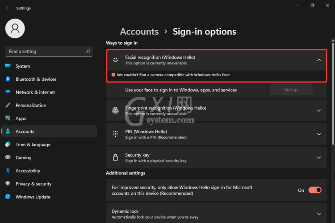Click 'We couldn't find a camera' message
335x223 pixels.
[173, 75]
